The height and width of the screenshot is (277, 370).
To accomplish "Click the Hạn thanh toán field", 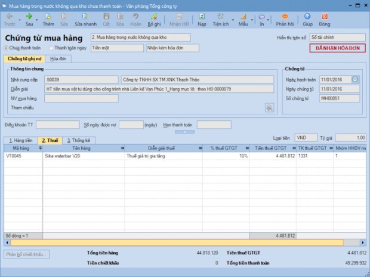I will pyautogui.click(x=214, y=125).
